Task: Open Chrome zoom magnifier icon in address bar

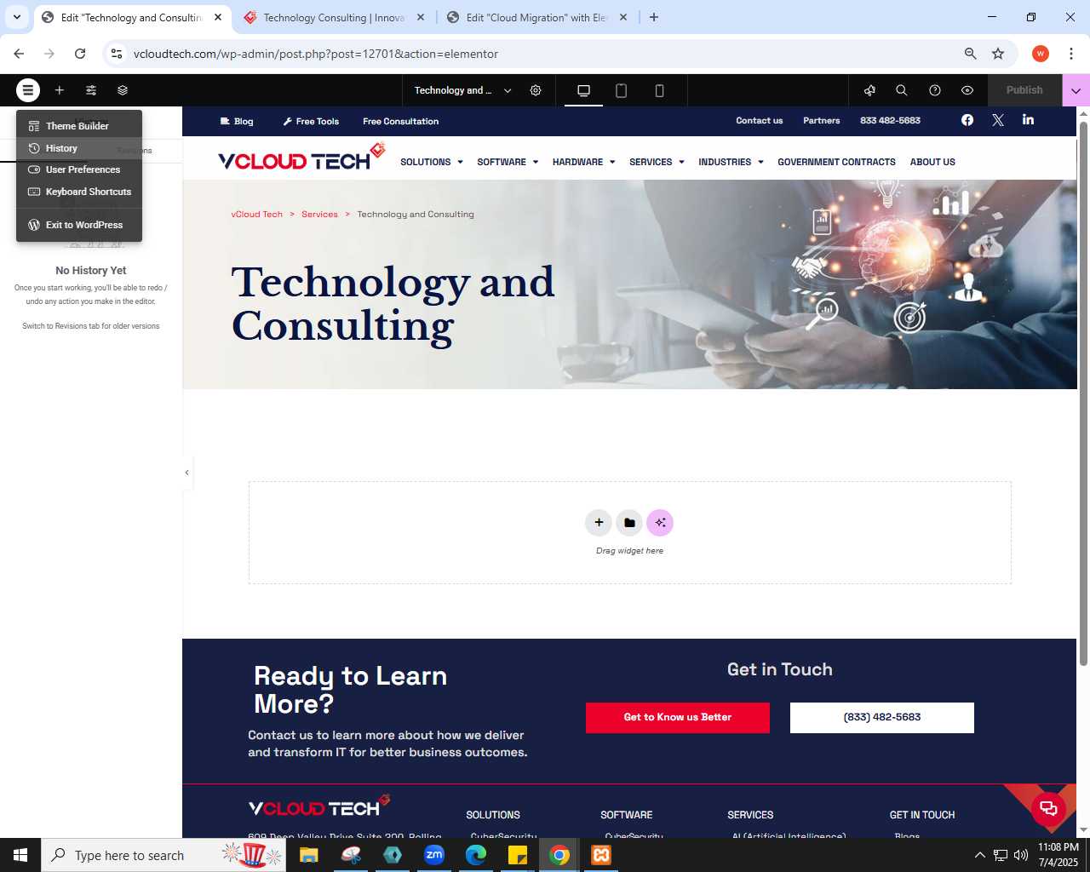Action: 970,54
